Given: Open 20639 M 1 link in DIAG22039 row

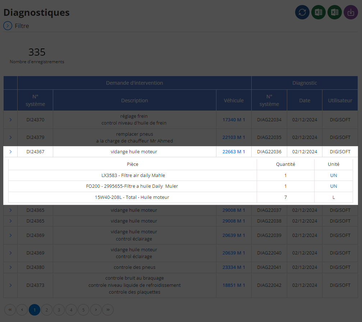Looking at the screenshot, I should [234, 235].
